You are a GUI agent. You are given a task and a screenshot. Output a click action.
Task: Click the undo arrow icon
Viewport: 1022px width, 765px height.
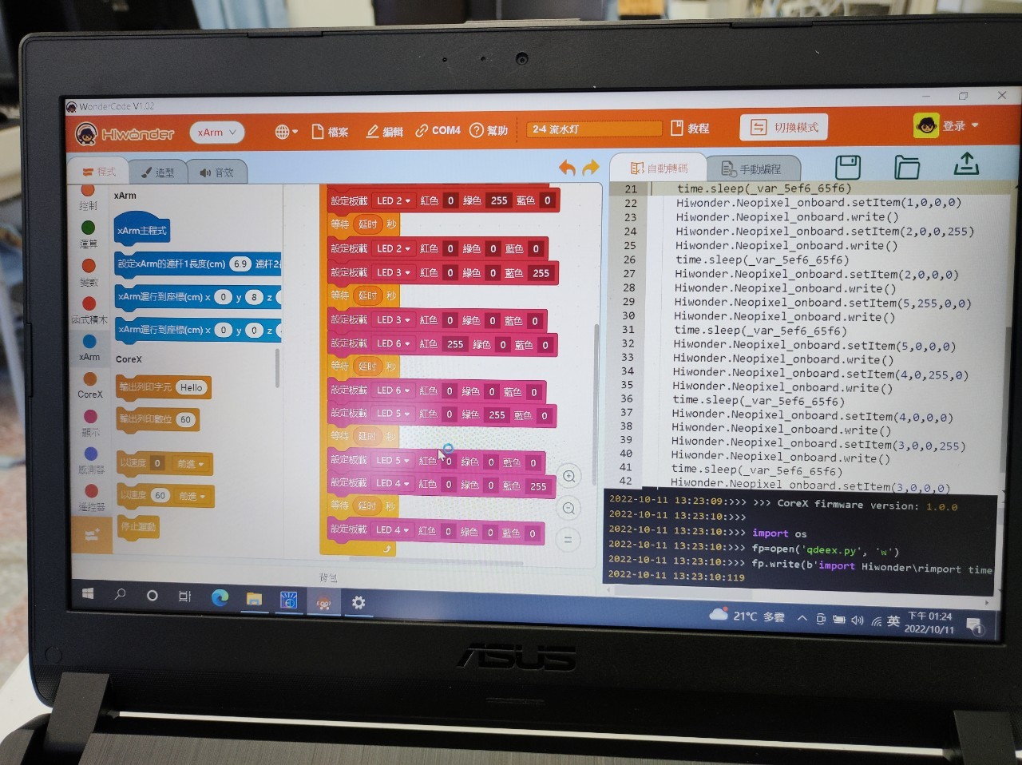click(x=567, y=168)
